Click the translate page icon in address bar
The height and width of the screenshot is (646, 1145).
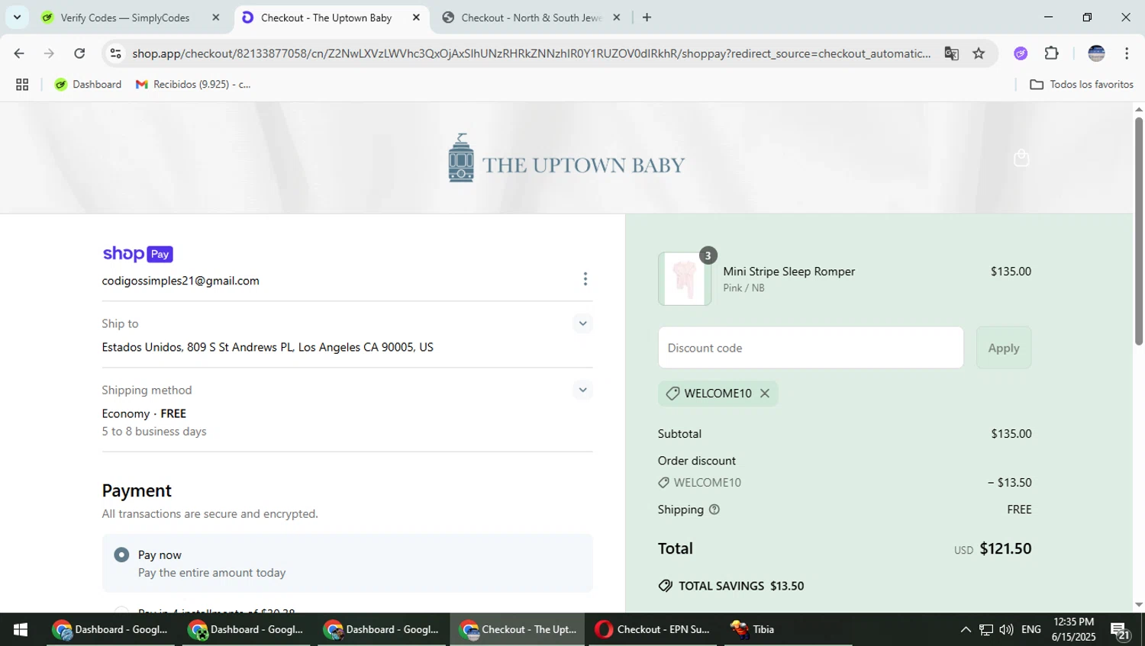pyautogui.click(x=951, y=53)
